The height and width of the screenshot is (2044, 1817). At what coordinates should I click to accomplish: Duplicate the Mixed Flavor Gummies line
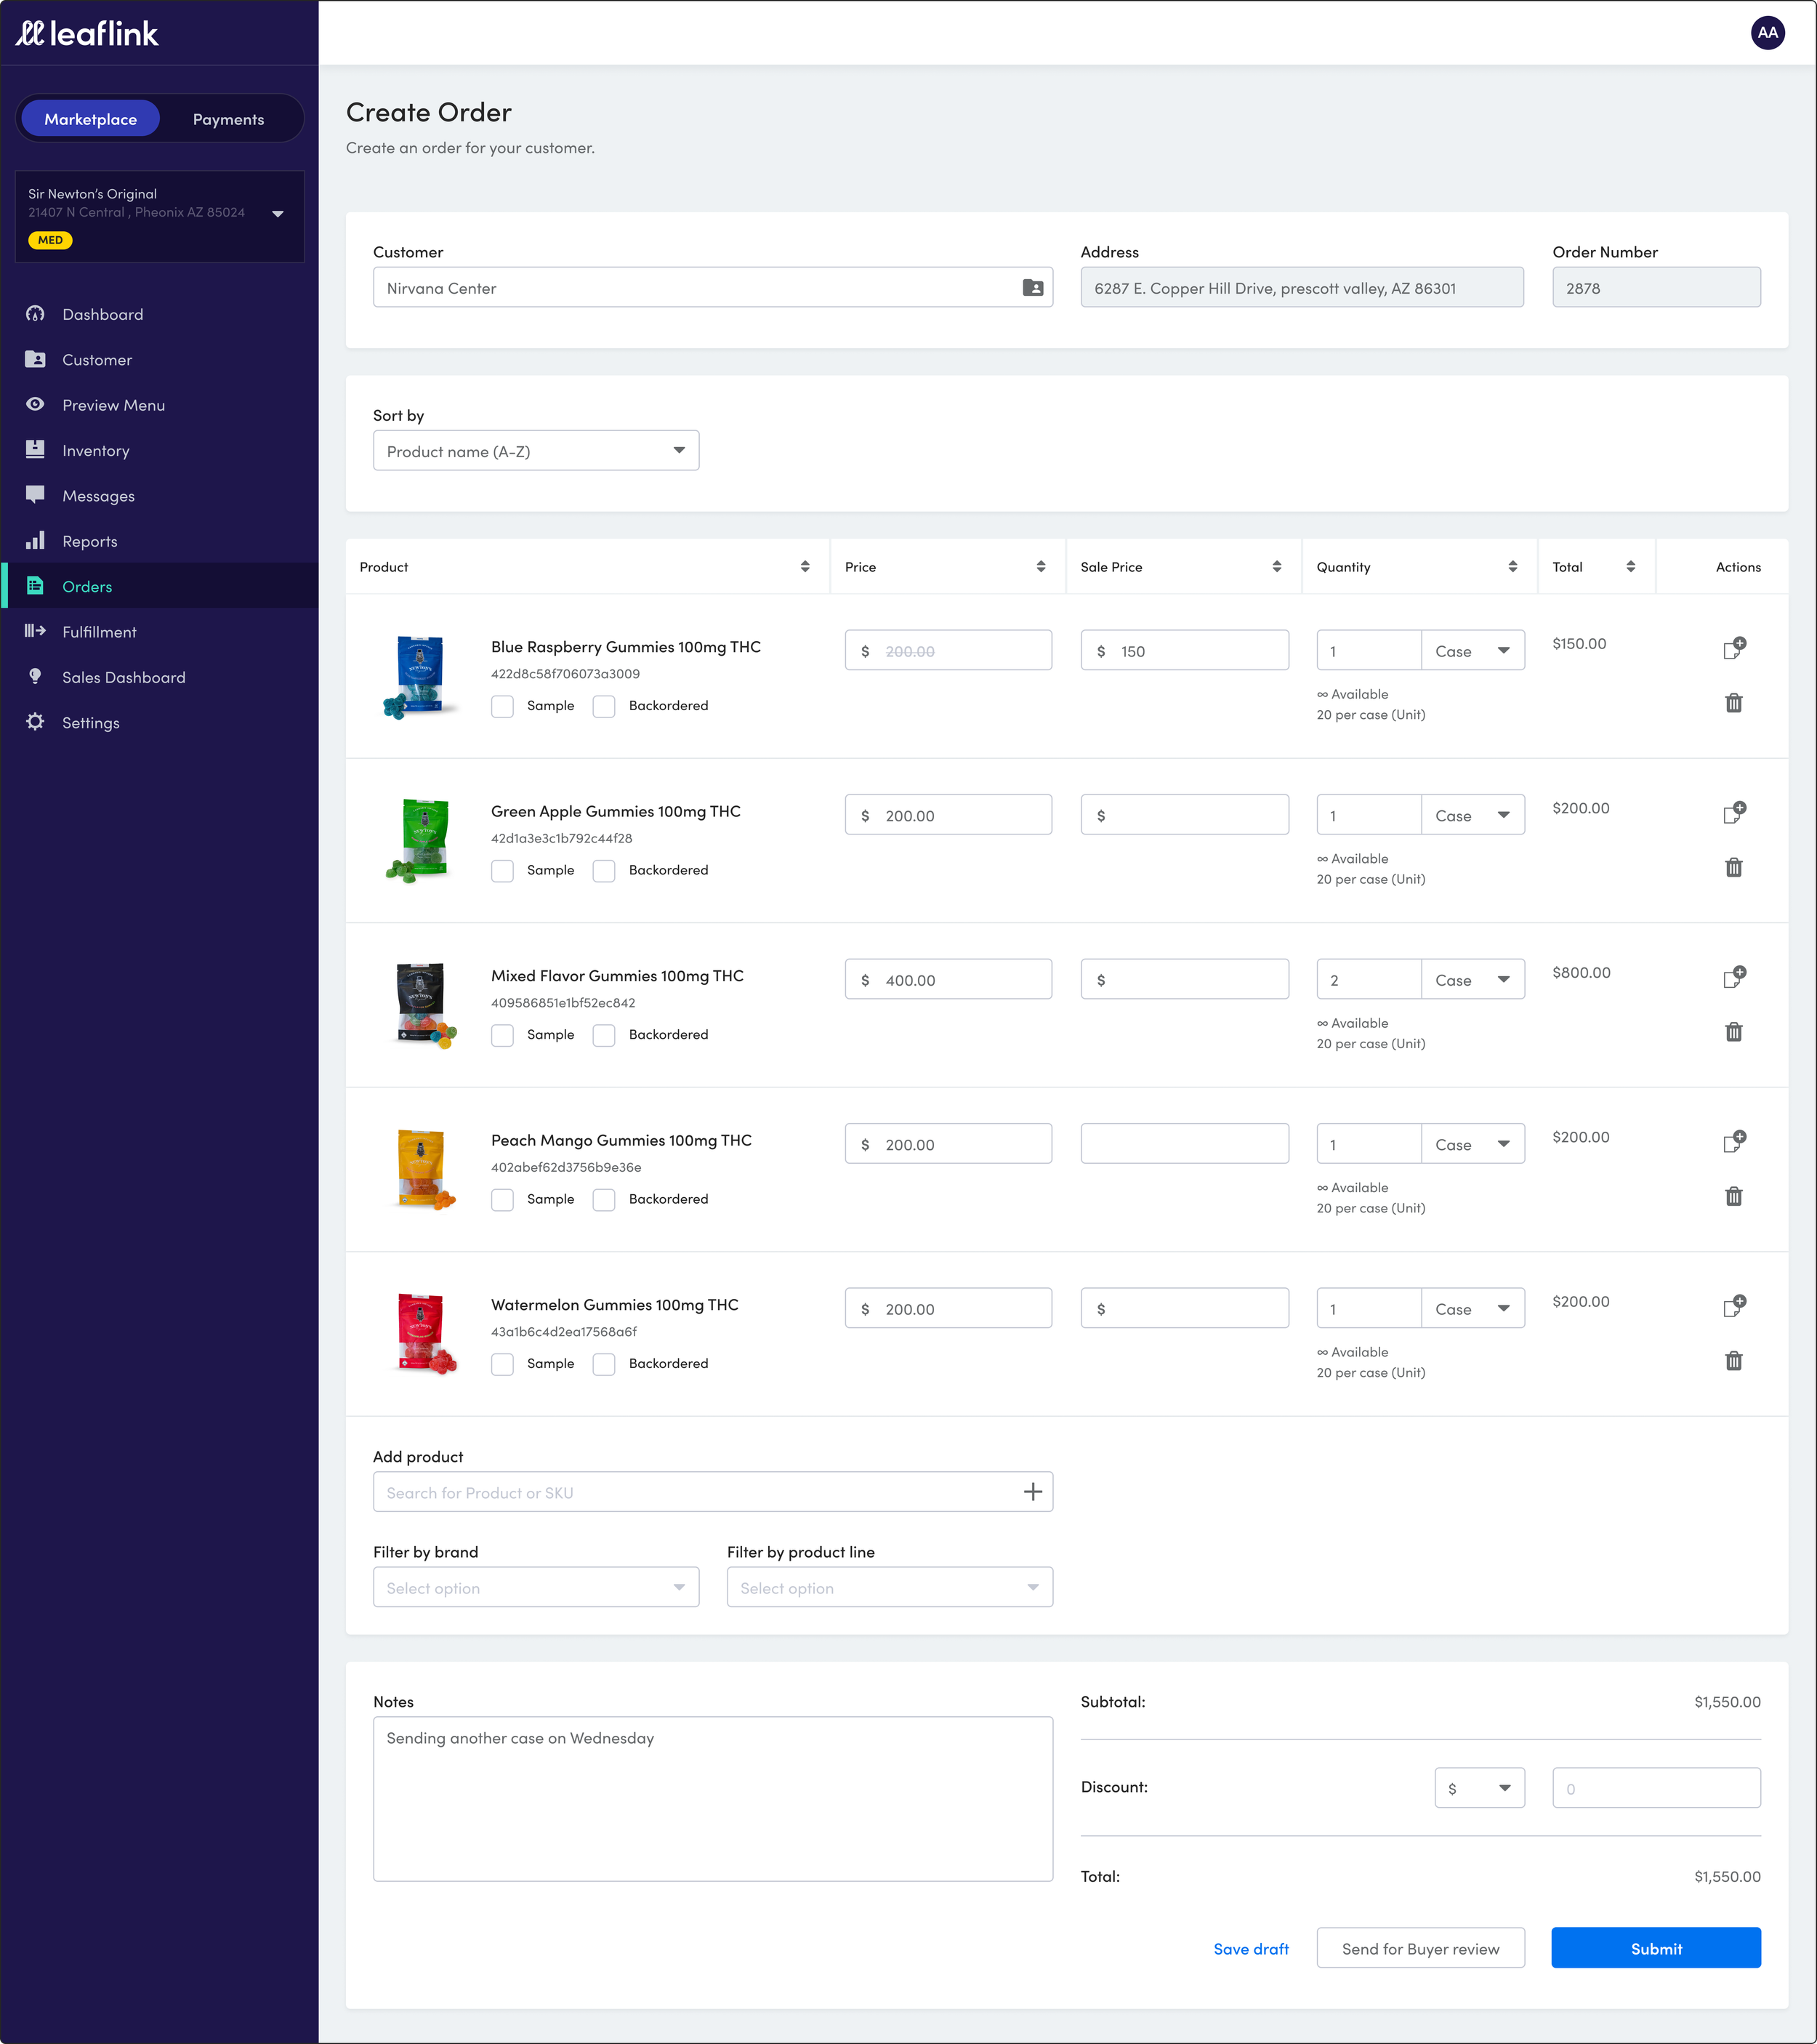click(1734, 977)
